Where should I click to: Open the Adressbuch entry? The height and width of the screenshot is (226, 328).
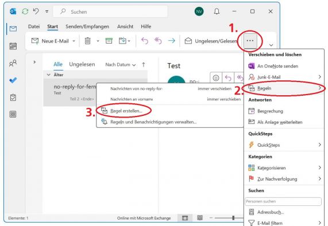pyautogui.click(x=284, y=212)
